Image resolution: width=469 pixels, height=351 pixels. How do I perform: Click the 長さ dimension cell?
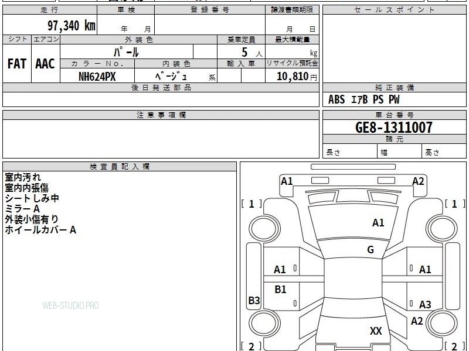tap(349, 152)
